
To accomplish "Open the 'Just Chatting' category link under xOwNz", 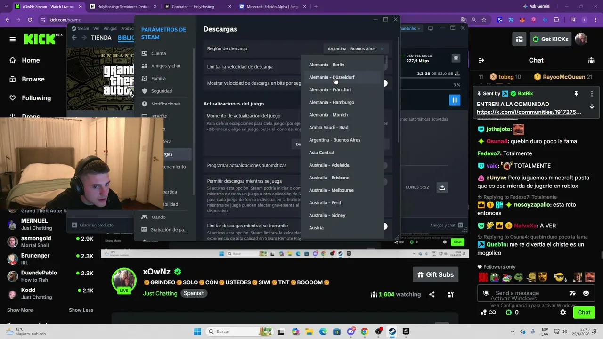I will (160, 293).
